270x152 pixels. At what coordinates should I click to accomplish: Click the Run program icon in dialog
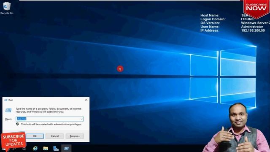[8, 110]
